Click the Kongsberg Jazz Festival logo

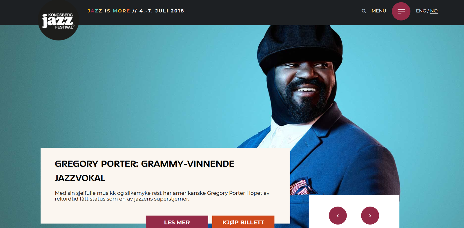pos(58,20)
